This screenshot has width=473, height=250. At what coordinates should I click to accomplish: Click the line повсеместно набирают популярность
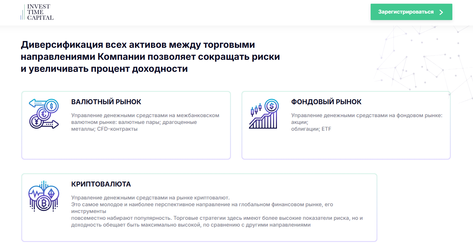[217, 218]
